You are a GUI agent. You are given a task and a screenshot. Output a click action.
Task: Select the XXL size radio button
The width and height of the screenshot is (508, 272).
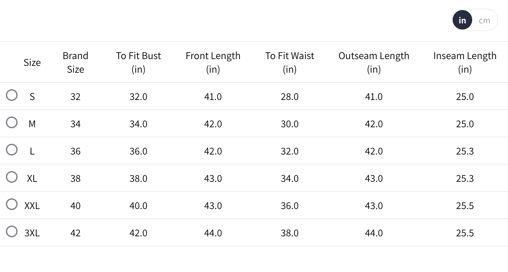(12, 204)
